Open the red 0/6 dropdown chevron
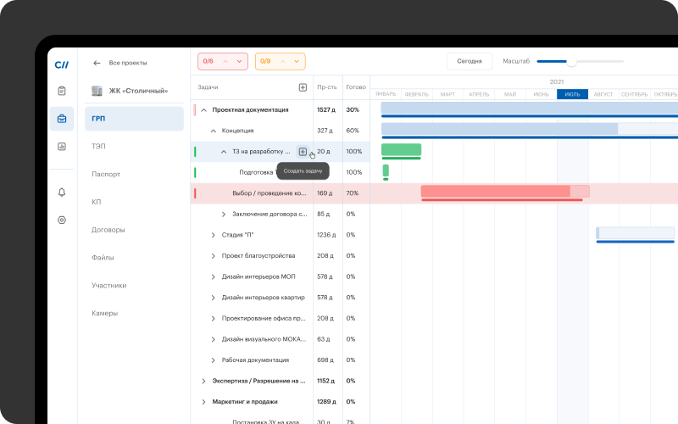This screenshot has height=424, width=678. (239, 61)
